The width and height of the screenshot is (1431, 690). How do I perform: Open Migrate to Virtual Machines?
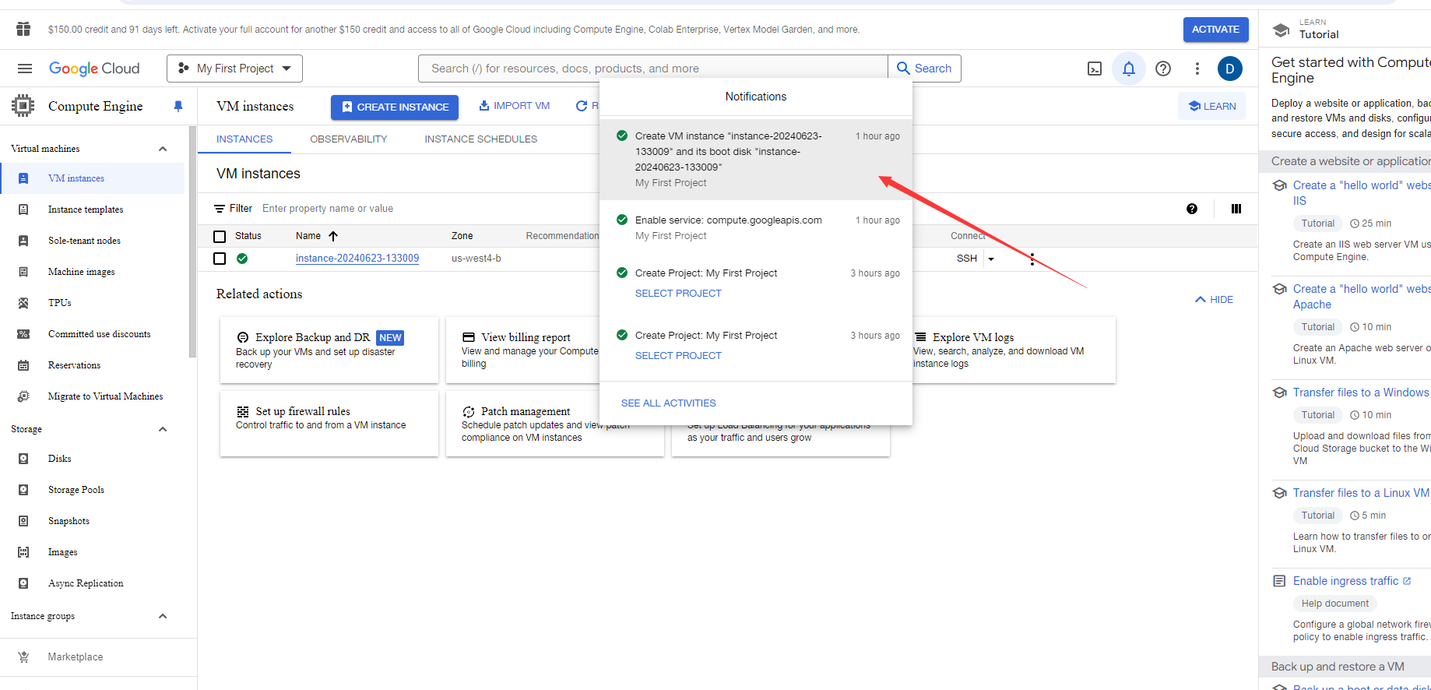(106, 396)
